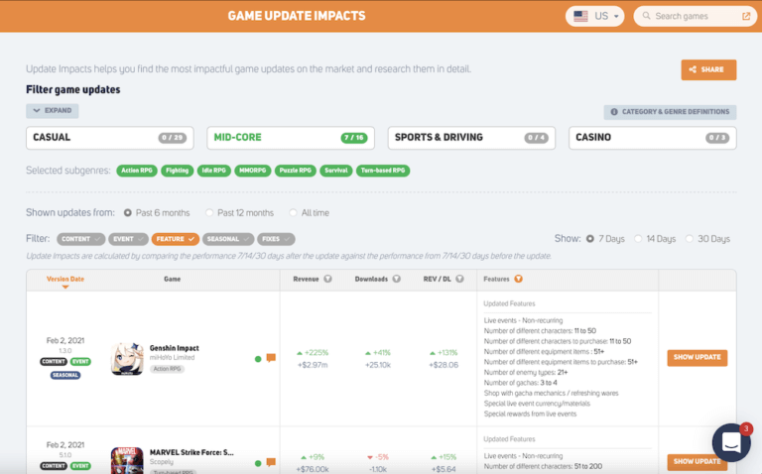The height and width of the screenshot is (474, 762).
Task: Toggle the CONTENT filter chip
Action: (x=80, y=239)
